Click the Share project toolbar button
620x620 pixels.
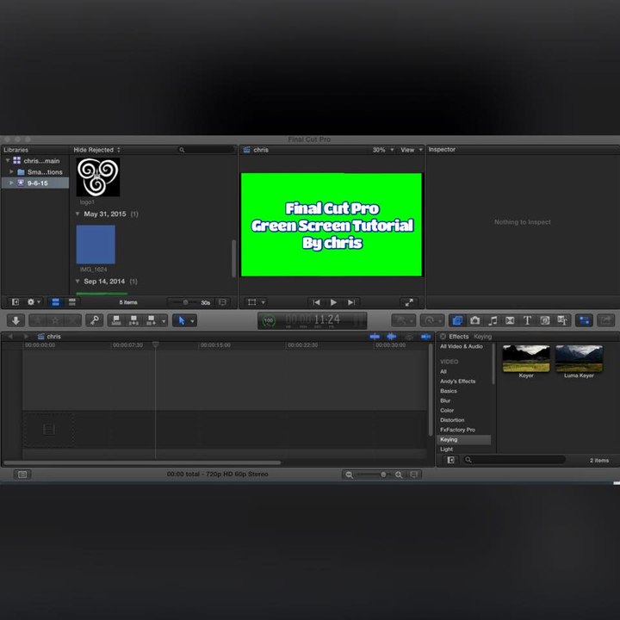[605, 320]
